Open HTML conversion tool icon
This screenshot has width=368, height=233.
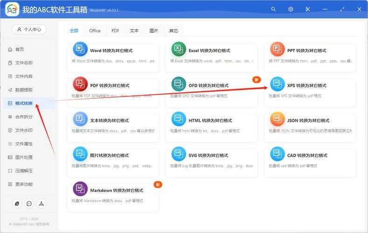tap(179, 119)
